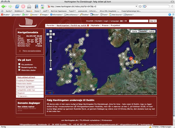Recenter map with the middle pan button
This screenshot has height=128, width=175.
tap(51, 34)
